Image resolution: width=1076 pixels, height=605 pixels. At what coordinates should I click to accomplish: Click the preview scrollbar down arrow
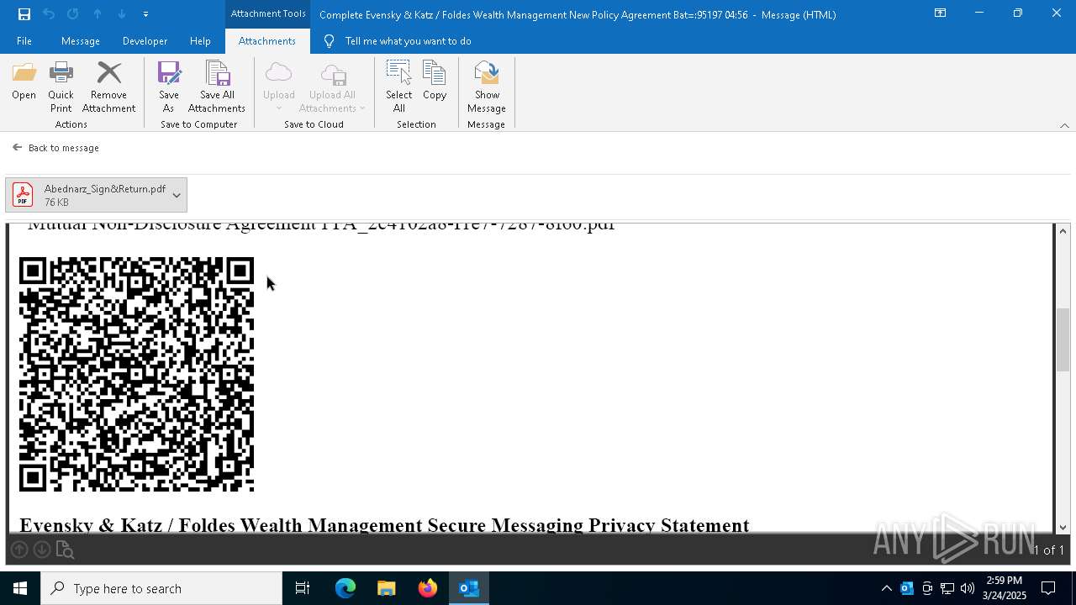tap(1063, 527)
